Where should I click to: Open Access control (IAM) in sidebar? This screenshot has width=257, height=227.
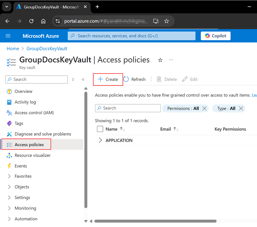34,113
